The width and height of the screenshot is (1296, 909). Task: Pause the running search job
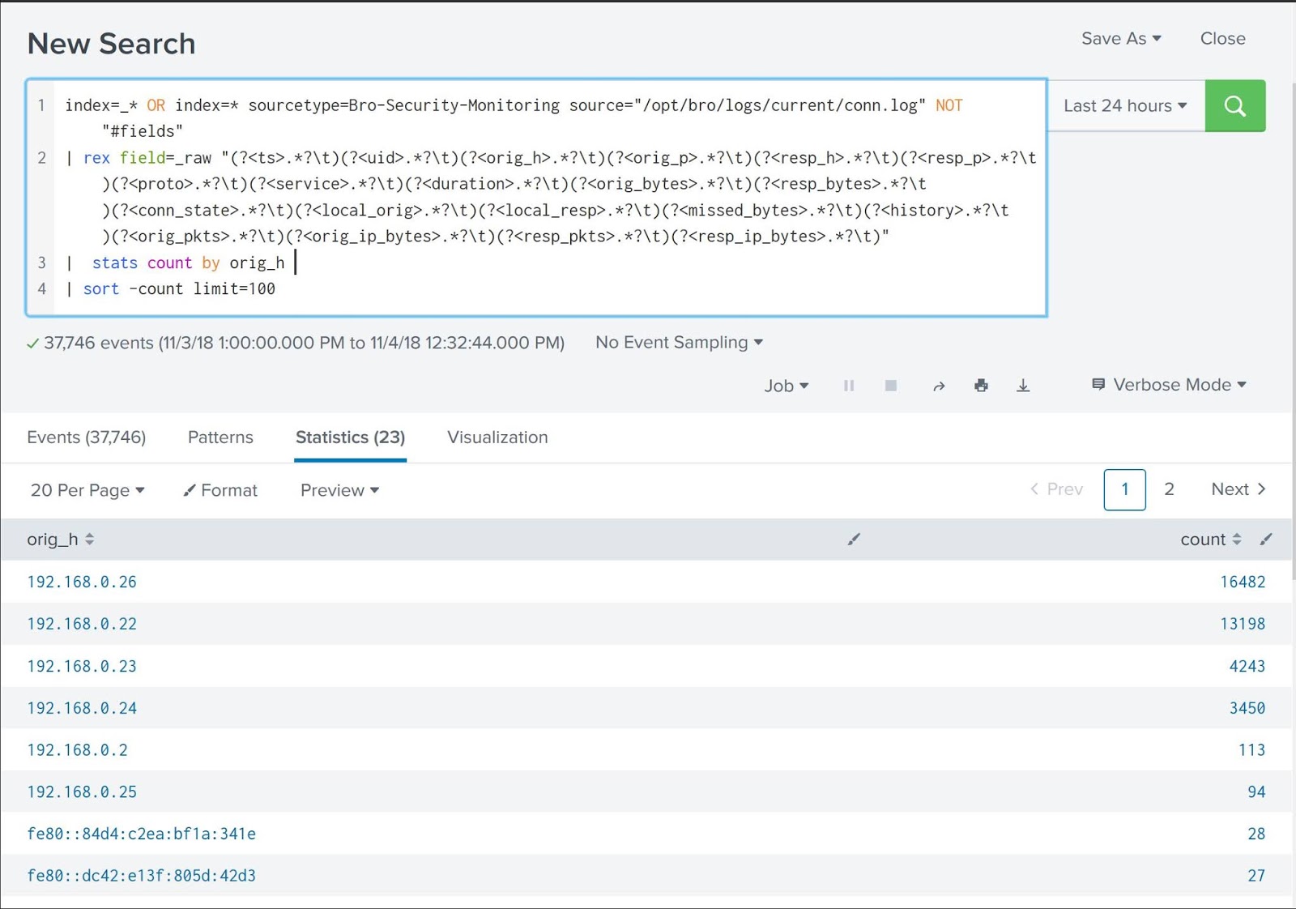tap(848, 386)
